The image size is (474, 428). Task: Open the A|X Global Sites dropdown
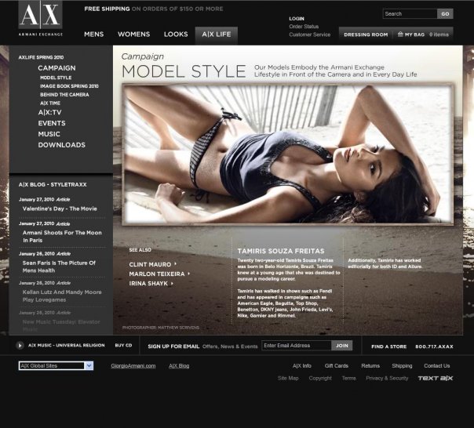point(56,366)
